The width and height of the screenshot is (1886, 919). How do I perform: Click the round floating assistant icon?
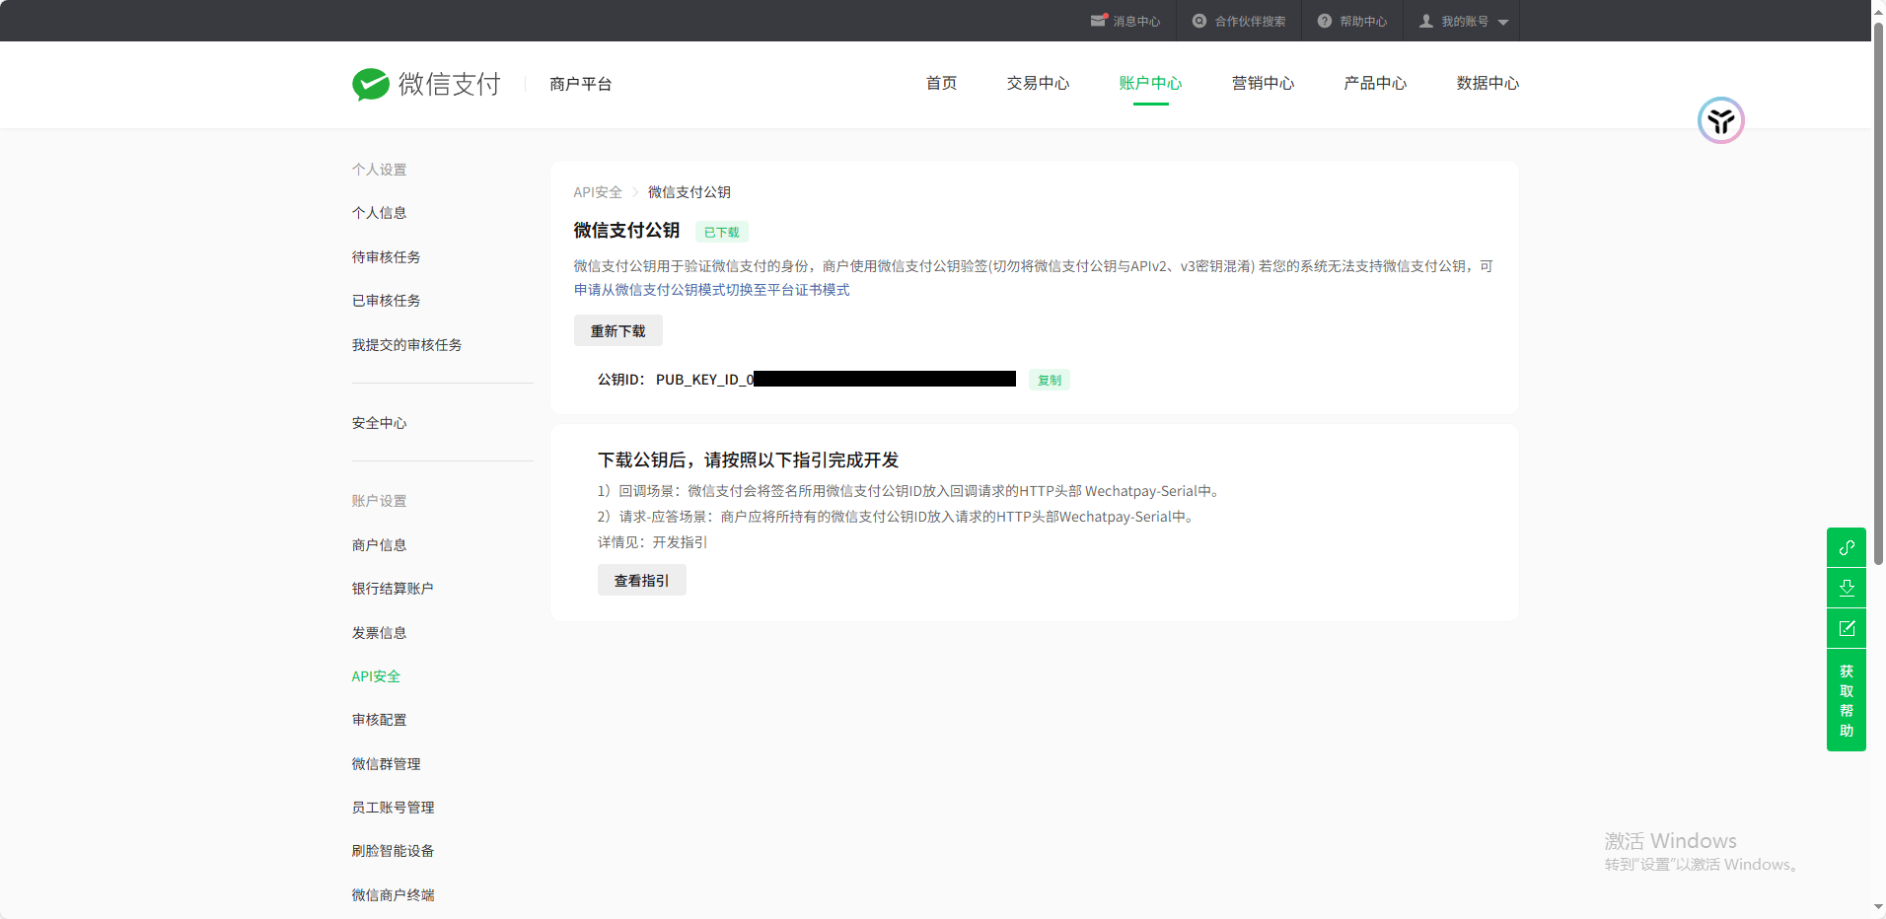(x=1720, y=120)
